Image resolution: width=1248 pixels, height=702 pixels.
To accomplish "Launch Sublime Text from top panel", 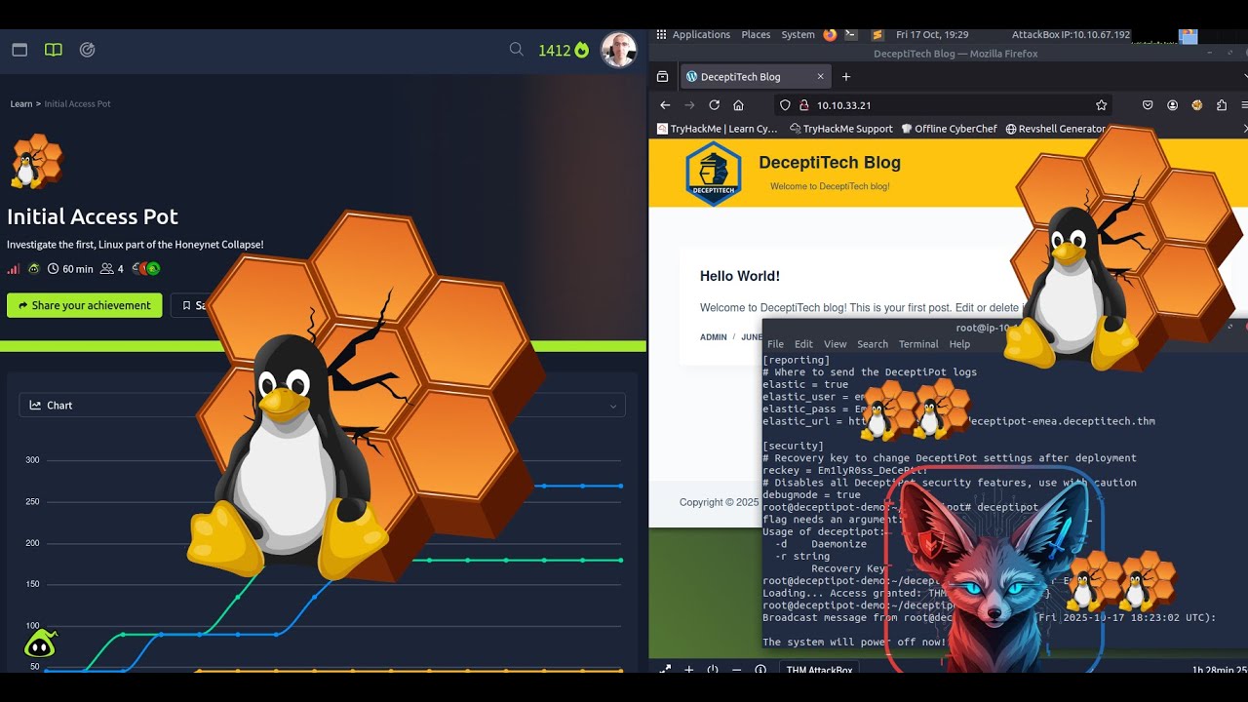I will 877,34.
